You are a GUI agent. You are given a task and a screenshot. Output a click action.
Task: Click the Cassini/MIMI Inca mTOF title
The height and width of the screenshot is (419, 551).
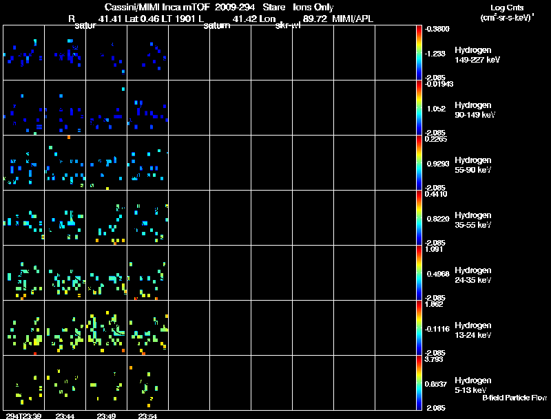157,8
